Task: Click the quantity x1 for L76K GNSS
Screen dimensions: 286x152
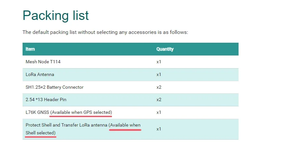Action: tap(159, 112)
